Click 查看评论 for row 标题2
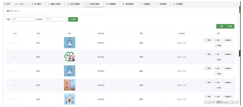 [x=228, y=54]
